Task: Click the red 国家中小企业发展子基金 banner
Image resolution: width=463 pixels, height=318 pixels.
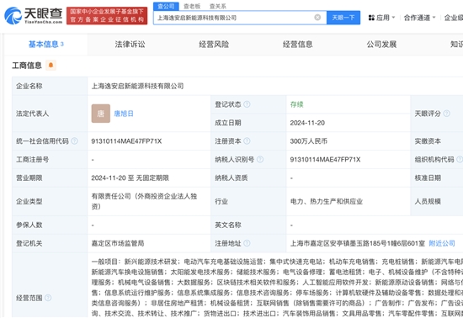Action: 107,16
